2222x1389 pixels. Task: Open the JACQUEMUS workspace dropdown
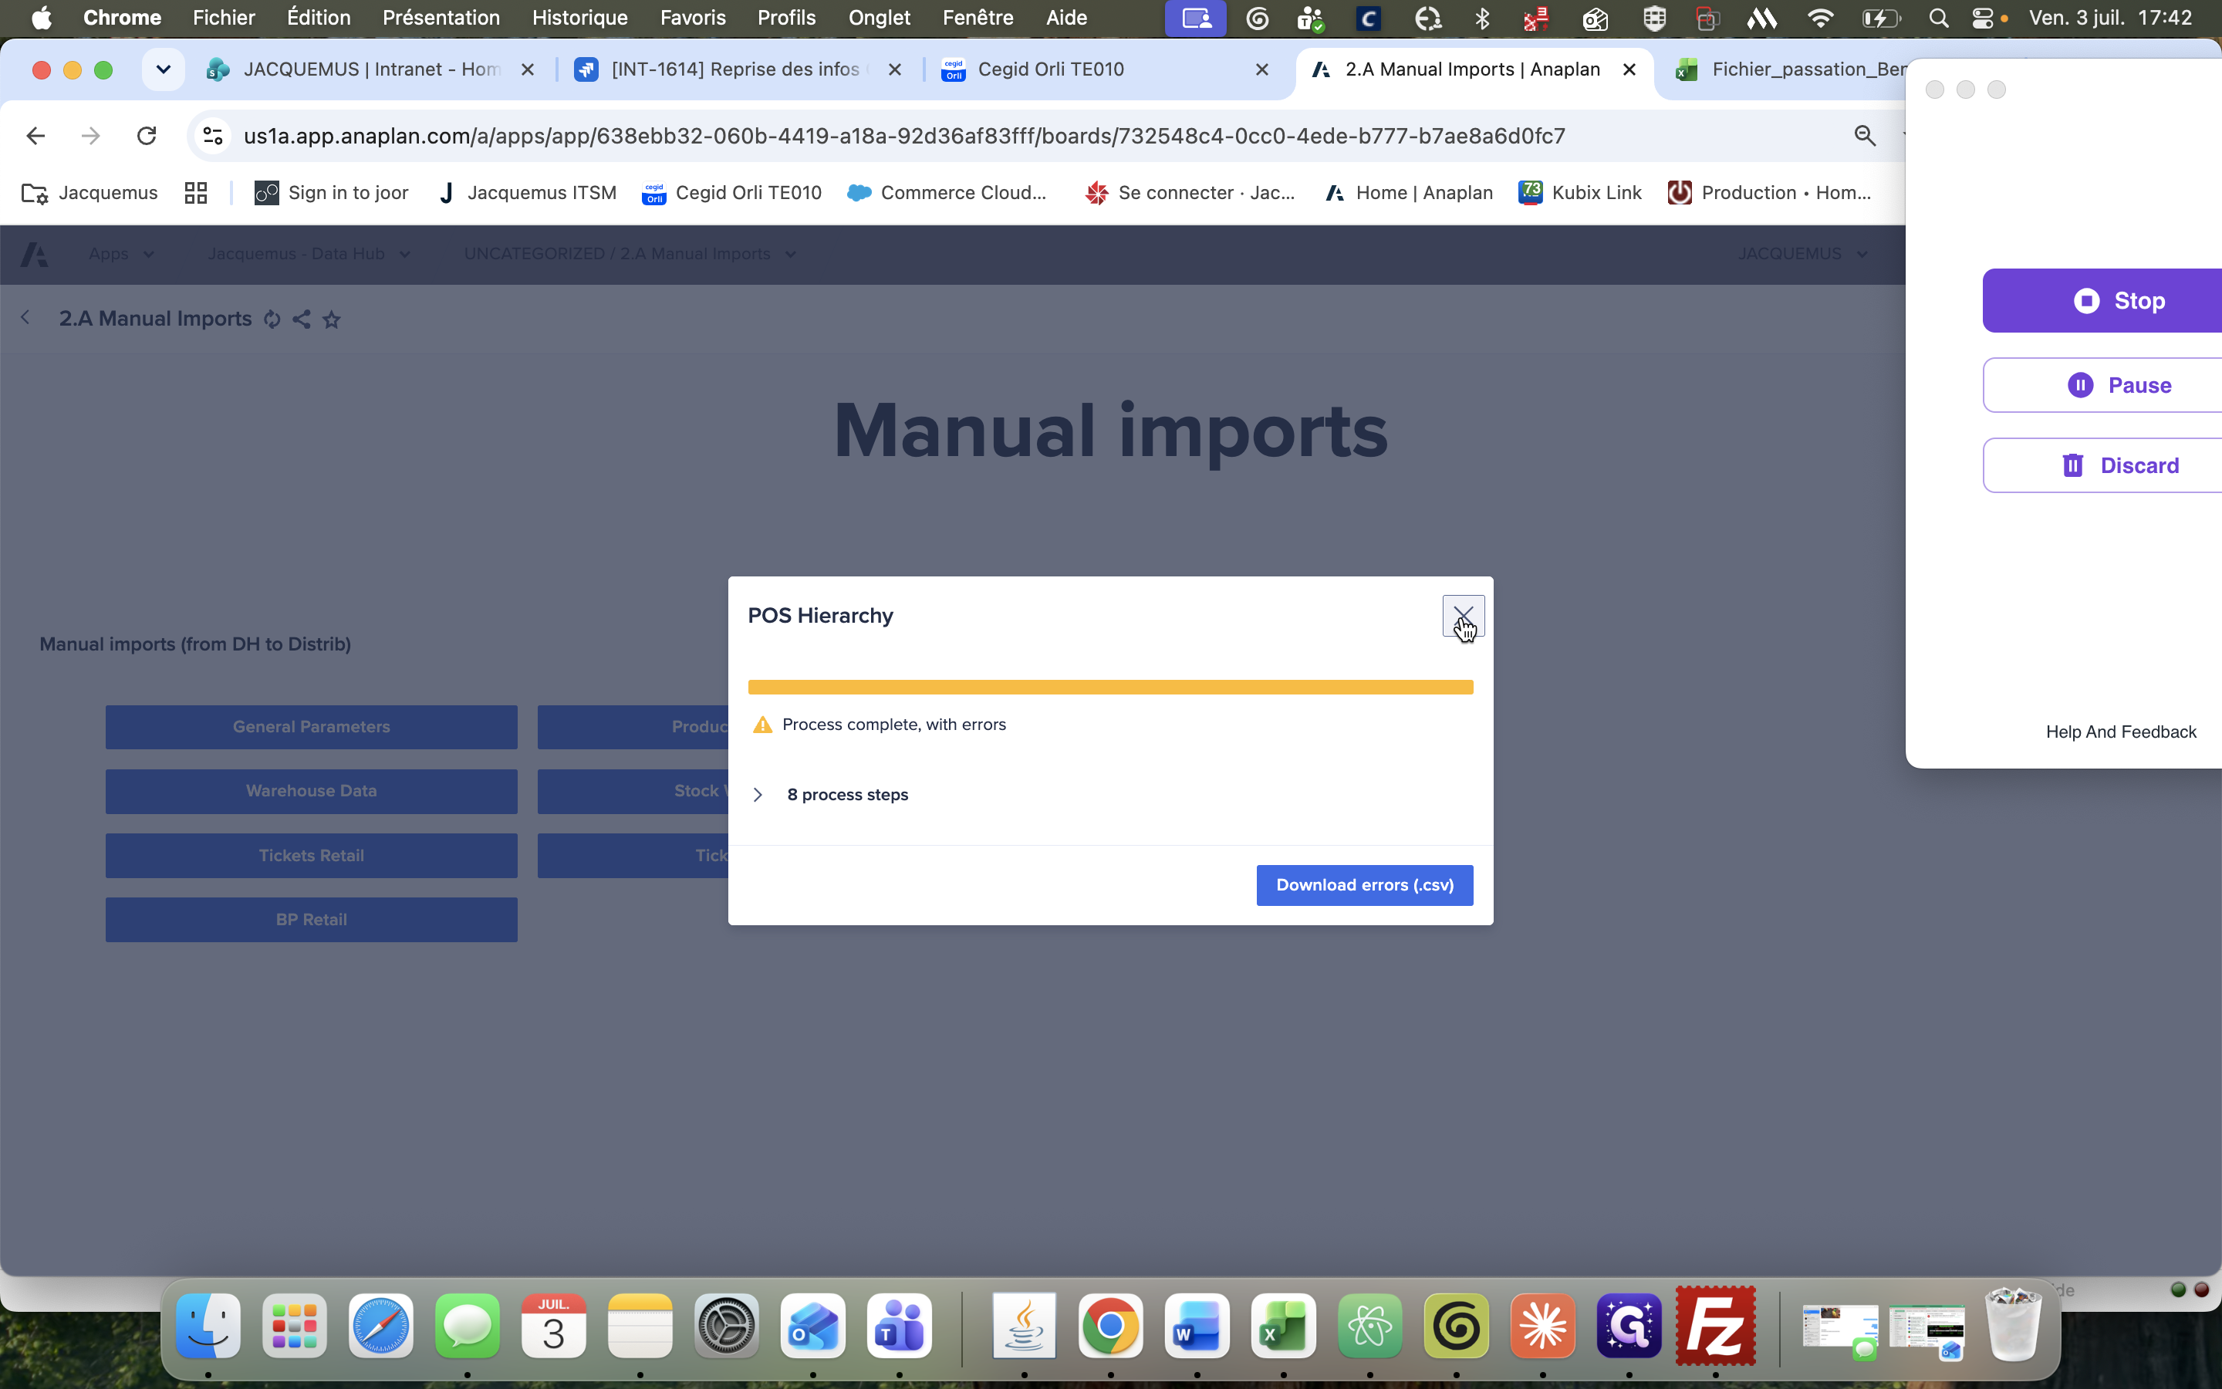[x=1802, y=255]
